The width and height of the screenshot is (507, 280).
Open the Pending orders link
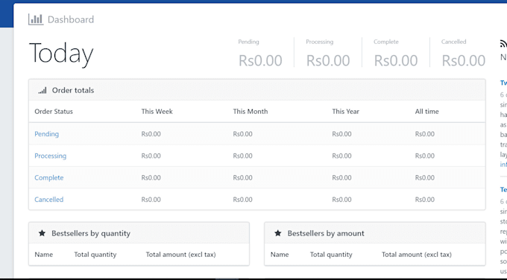click(46, 134)
